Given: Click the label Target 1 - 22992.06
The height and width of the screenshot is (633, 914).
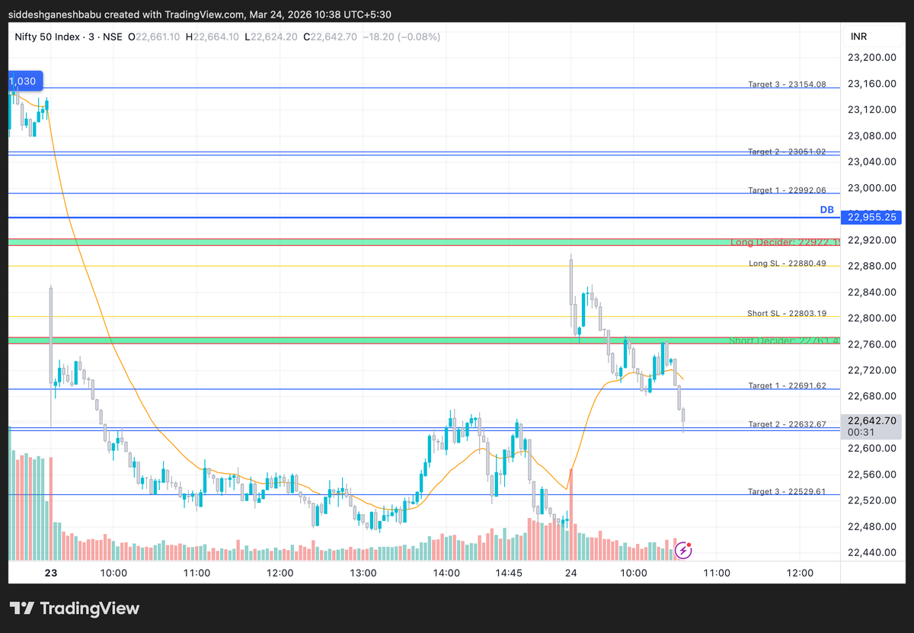Looking at the screenshot, I should tap(787, 190).
